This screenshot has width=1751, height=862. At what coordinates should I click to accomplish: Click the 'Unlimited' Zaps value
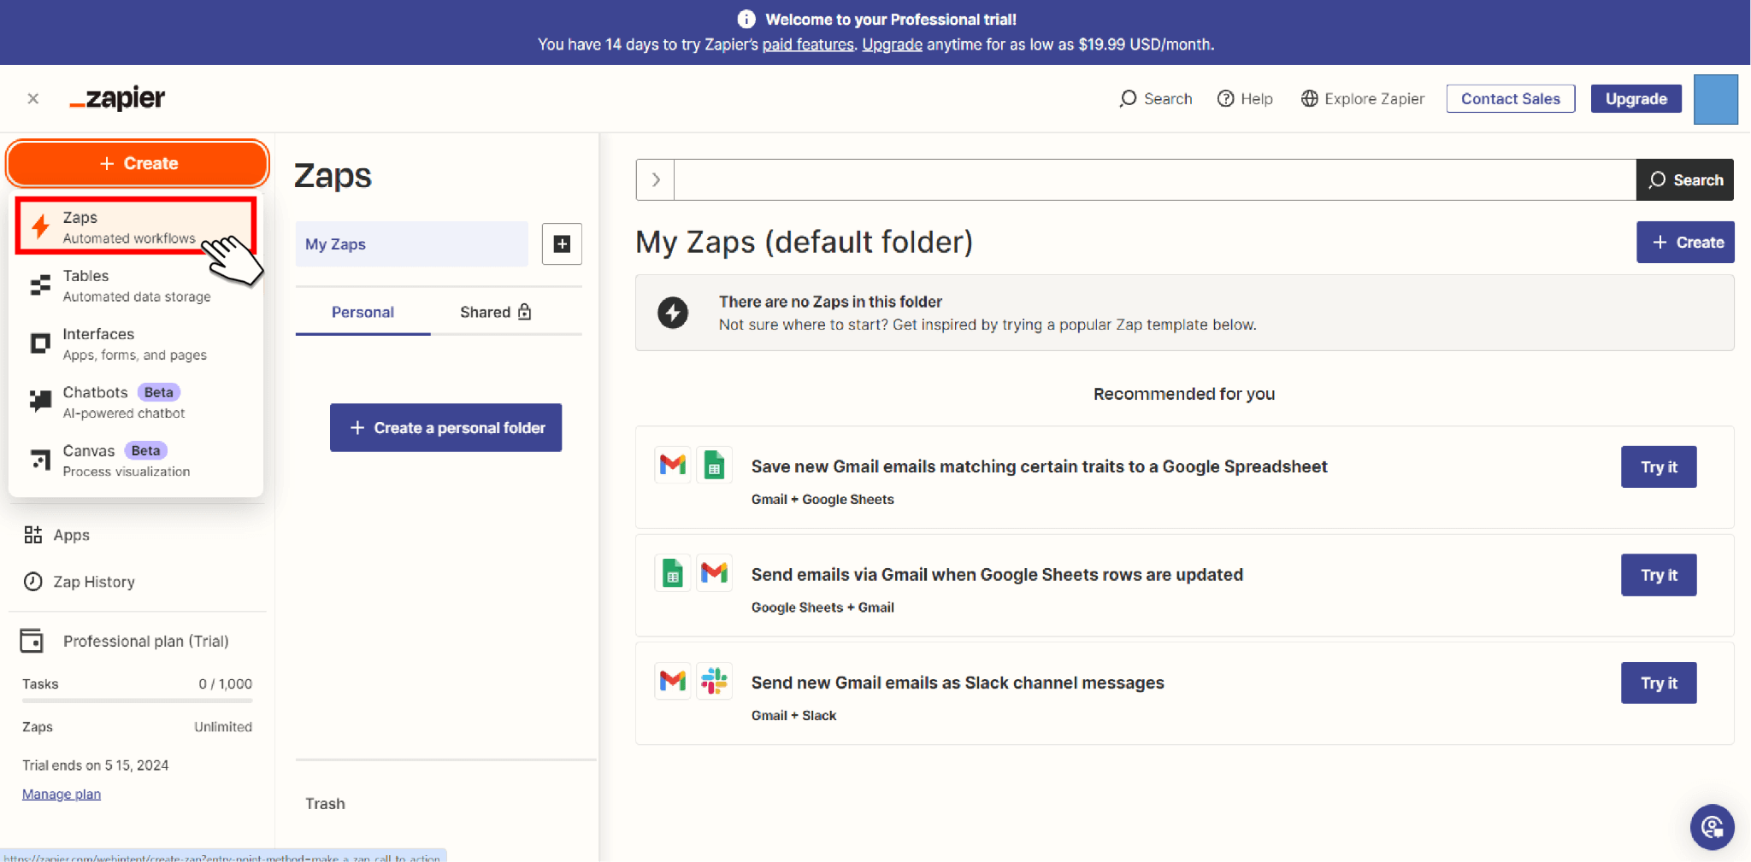click(223, 727)
